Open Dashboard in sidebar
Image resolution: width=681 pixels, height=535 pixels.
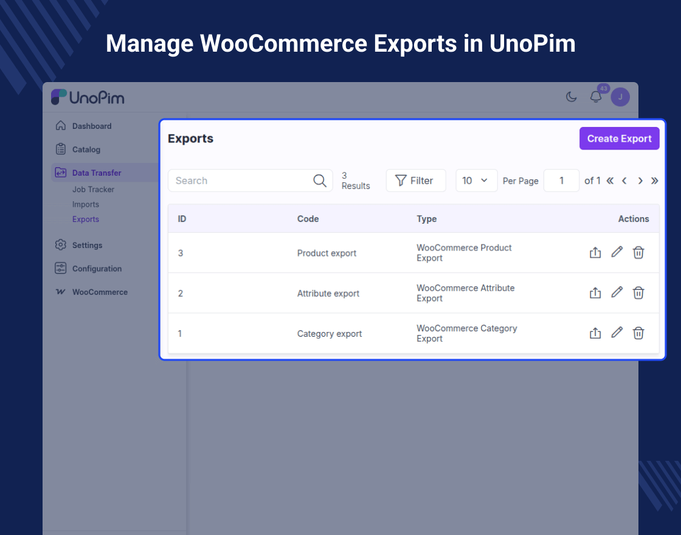pos(92,126)
